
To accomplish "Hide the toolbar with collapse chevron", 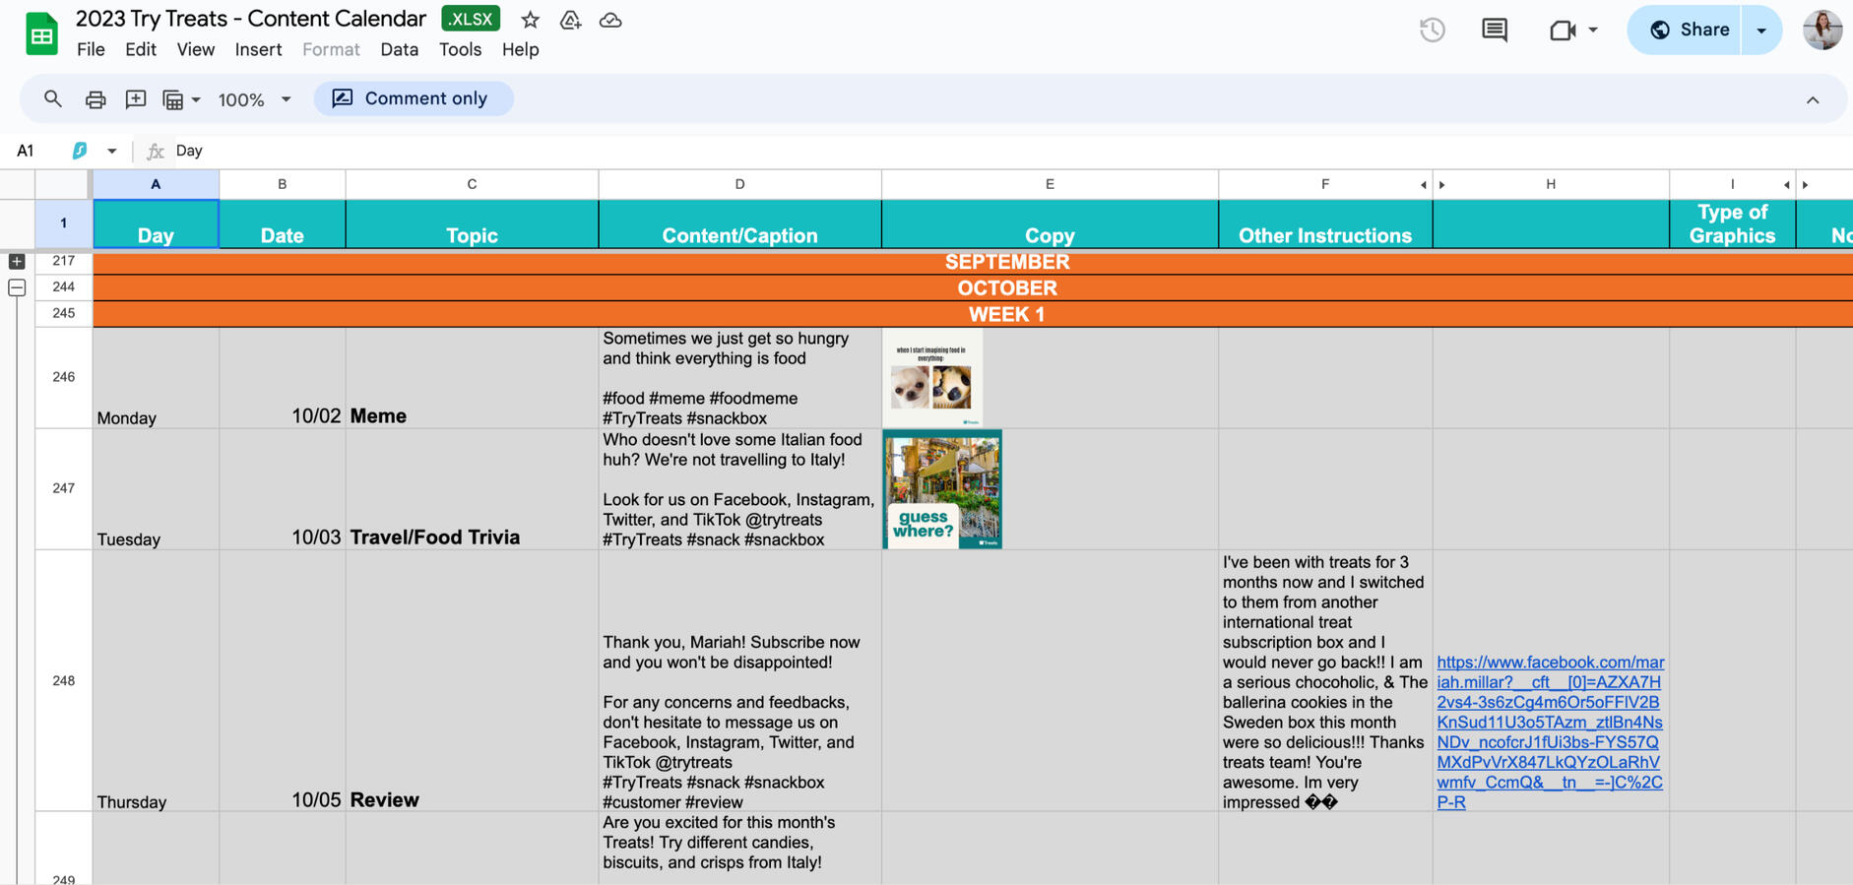I will pyautogui.click(x=1812, y=99).
